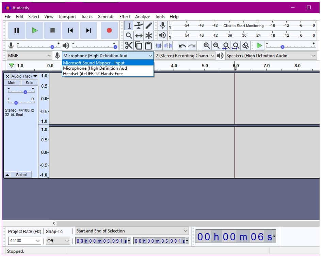This screenshot has width=323, height=257.
Task: Click the Zoom Out icon
Action: click(x=216, y=46)
